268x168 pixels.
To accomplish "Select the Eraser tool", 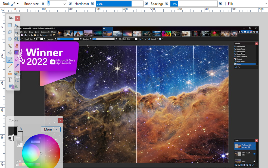I will (x=16, y=59).
